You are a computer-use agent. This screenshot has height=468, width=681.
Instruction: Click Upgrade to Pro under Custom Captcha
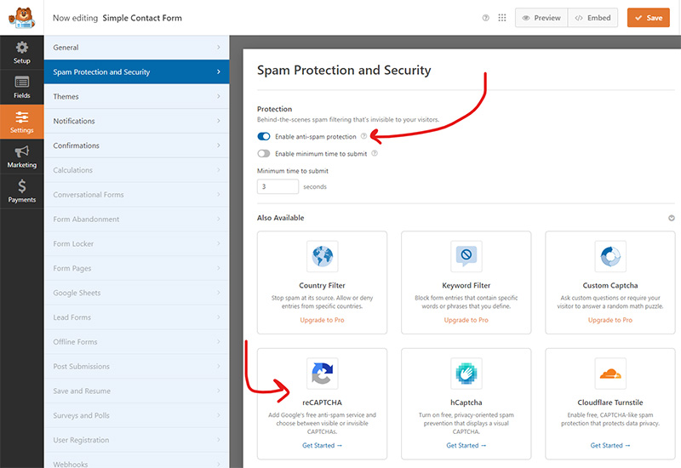(610, 320)
